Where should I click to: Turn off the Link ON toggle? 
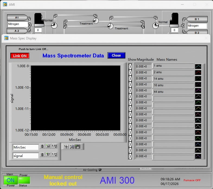20,56
